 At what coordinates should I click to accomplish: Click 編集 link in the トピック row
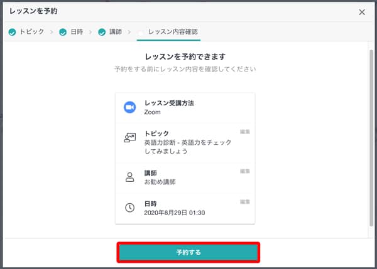pyautogui.click(x=245, y=132)
